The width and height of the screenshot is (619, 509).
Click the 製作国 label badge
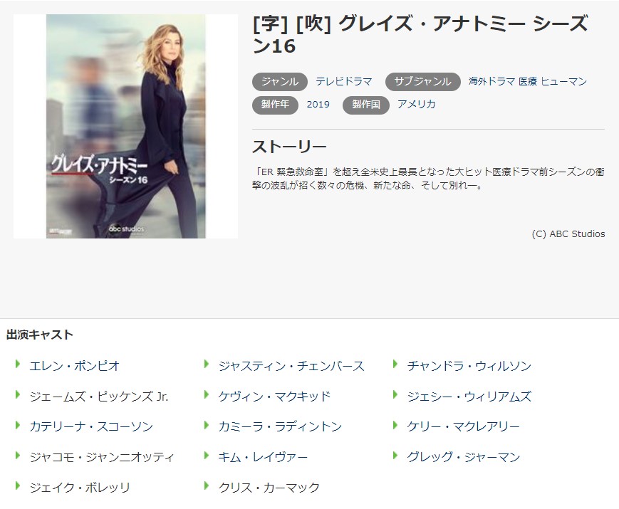click(366, 105)
